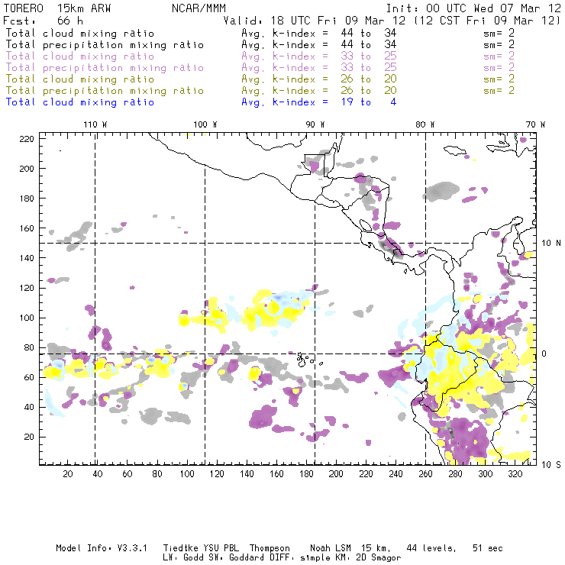Image resolution: width=565 pixels, height=565 pixels.
Task: Click the 'Noah LSM' footer text
Action: [330, 548]
